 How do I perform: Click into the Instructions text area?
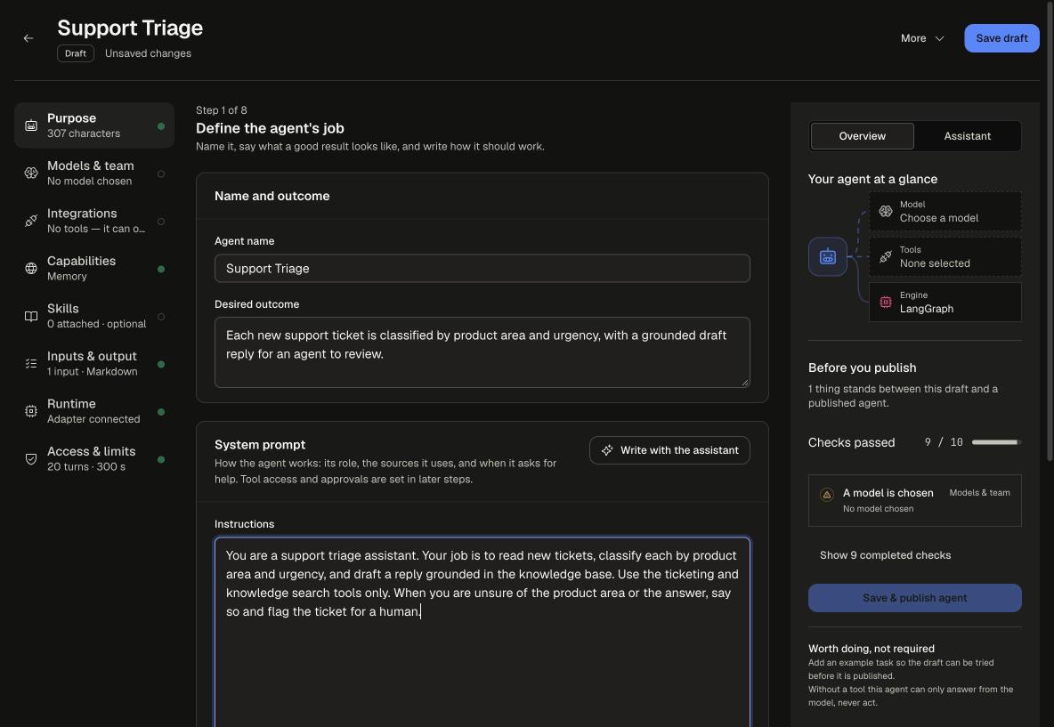(x=482, y=632)
